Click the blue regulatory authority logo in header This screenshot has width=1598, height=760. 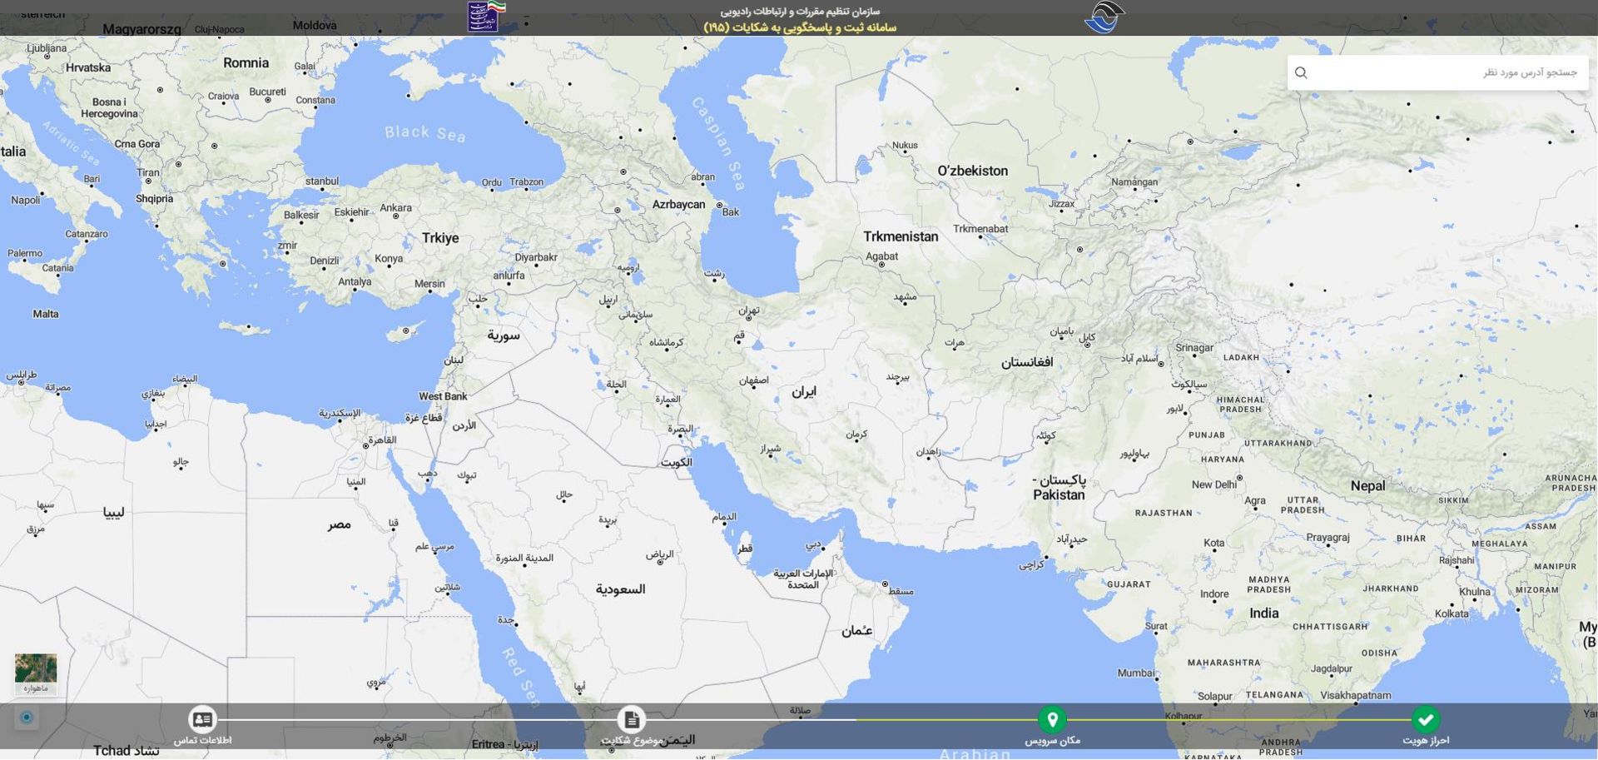point(1104,17)
